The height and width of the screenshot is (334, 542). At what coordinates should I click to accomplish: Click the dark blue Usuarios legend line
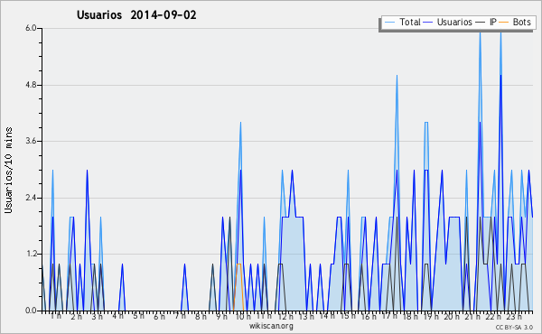[427, 23]
